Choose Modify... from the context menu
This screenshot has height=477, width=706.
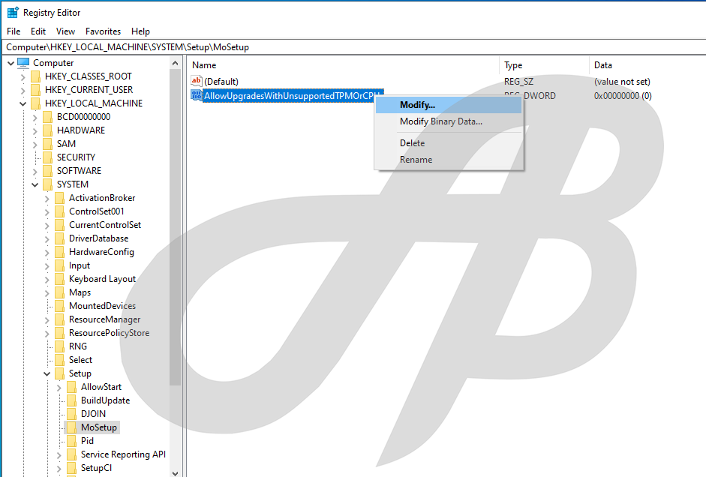click(x=449, y=105)
